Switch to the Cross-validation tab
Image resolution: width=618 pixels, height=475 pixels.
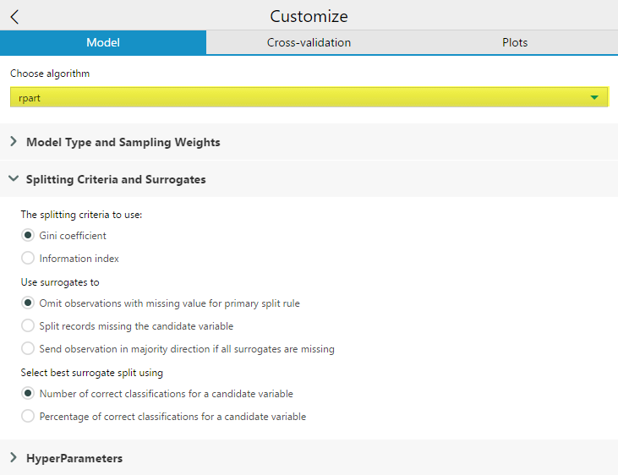pyautogui.click(x=309, y=42)
